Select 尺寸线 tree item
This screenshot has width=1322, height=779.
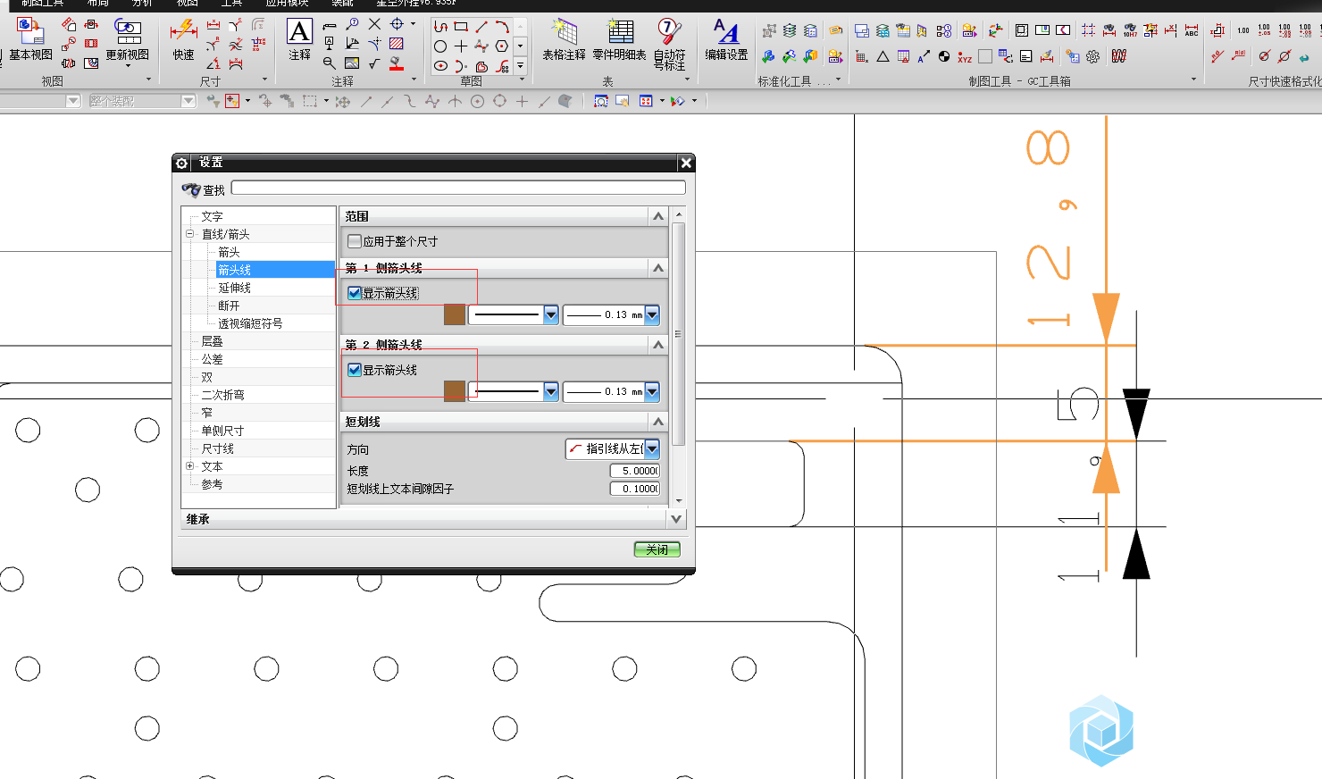(x=217, y=448)
